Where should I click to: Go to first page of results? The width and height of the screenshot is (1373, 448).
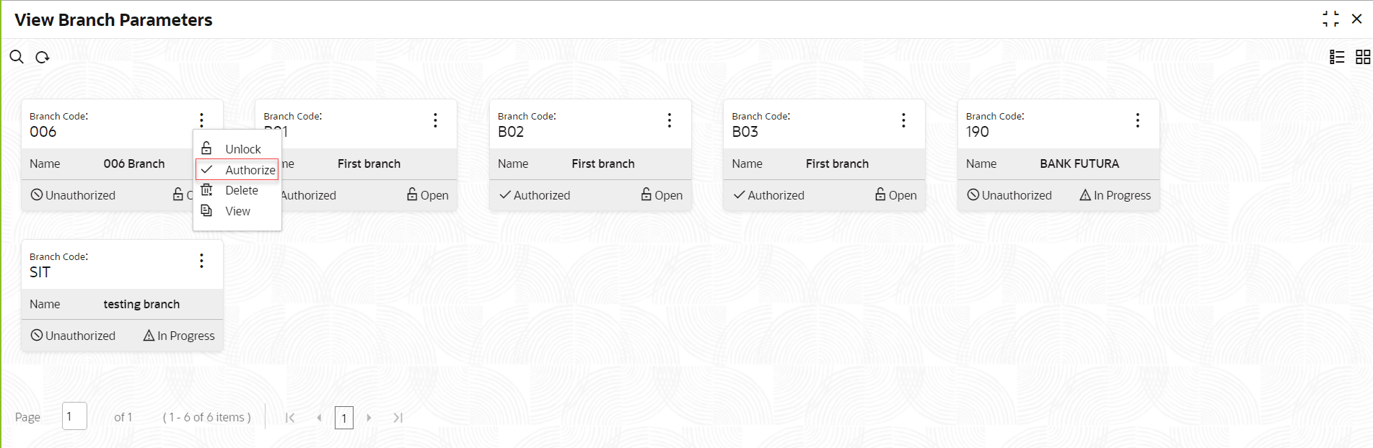[x=290, y=418]
